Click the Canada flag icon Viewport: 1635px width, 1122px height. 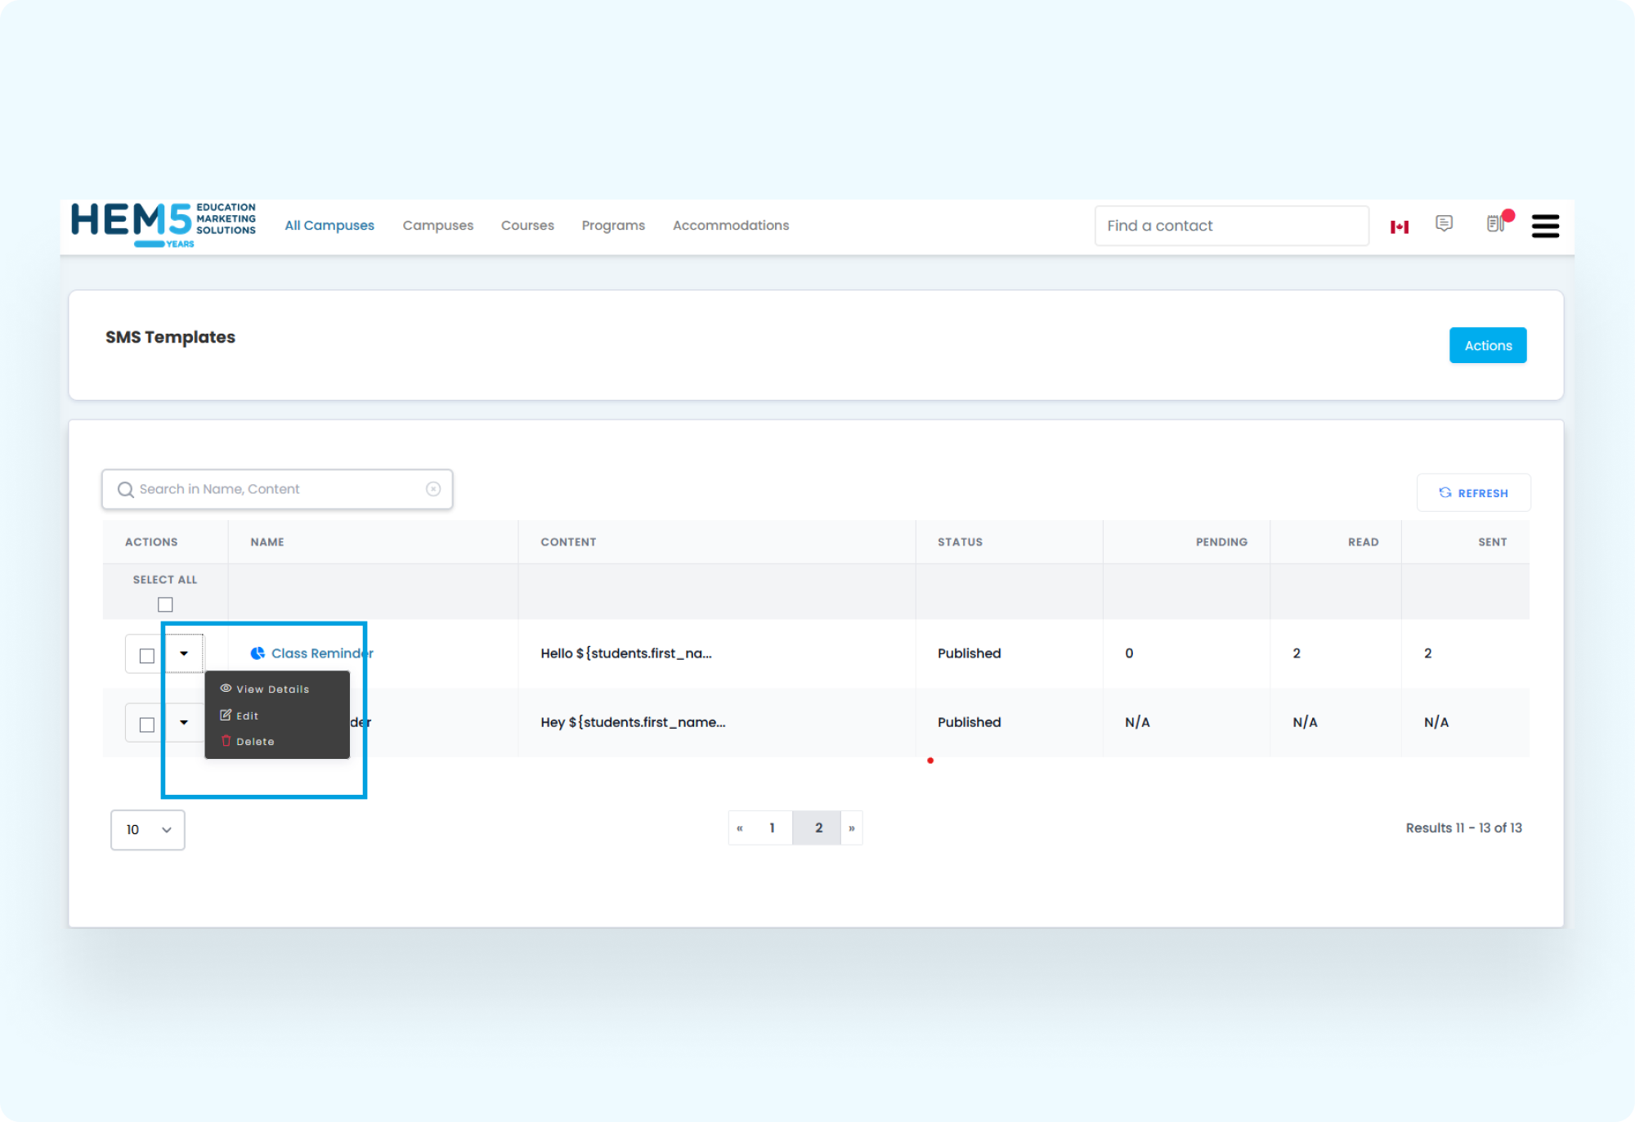1399,227
